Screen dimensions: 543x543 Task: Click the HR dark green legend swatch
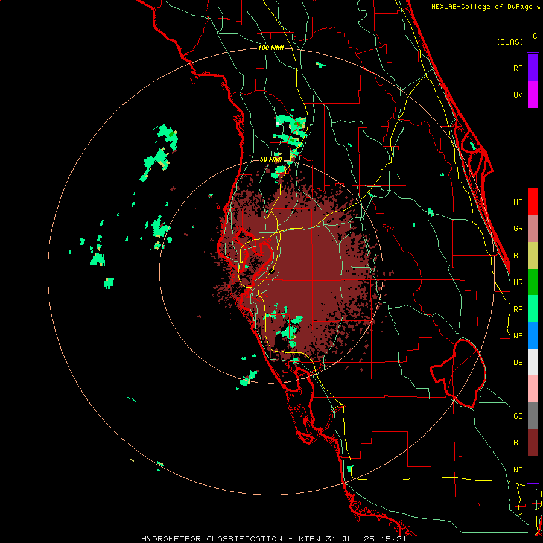tap(533, 282)
